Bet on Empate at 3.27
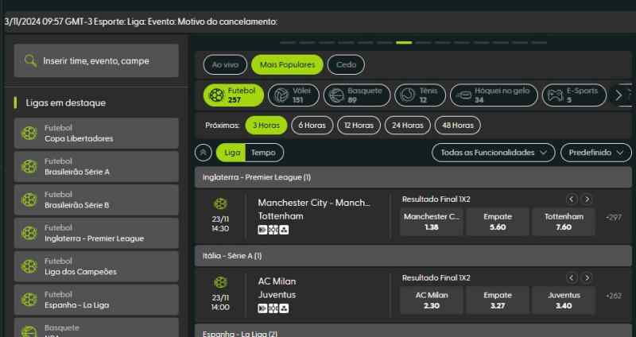Image resolution: width=636 pixels, height=337 pixels. (x=498, y=300)
